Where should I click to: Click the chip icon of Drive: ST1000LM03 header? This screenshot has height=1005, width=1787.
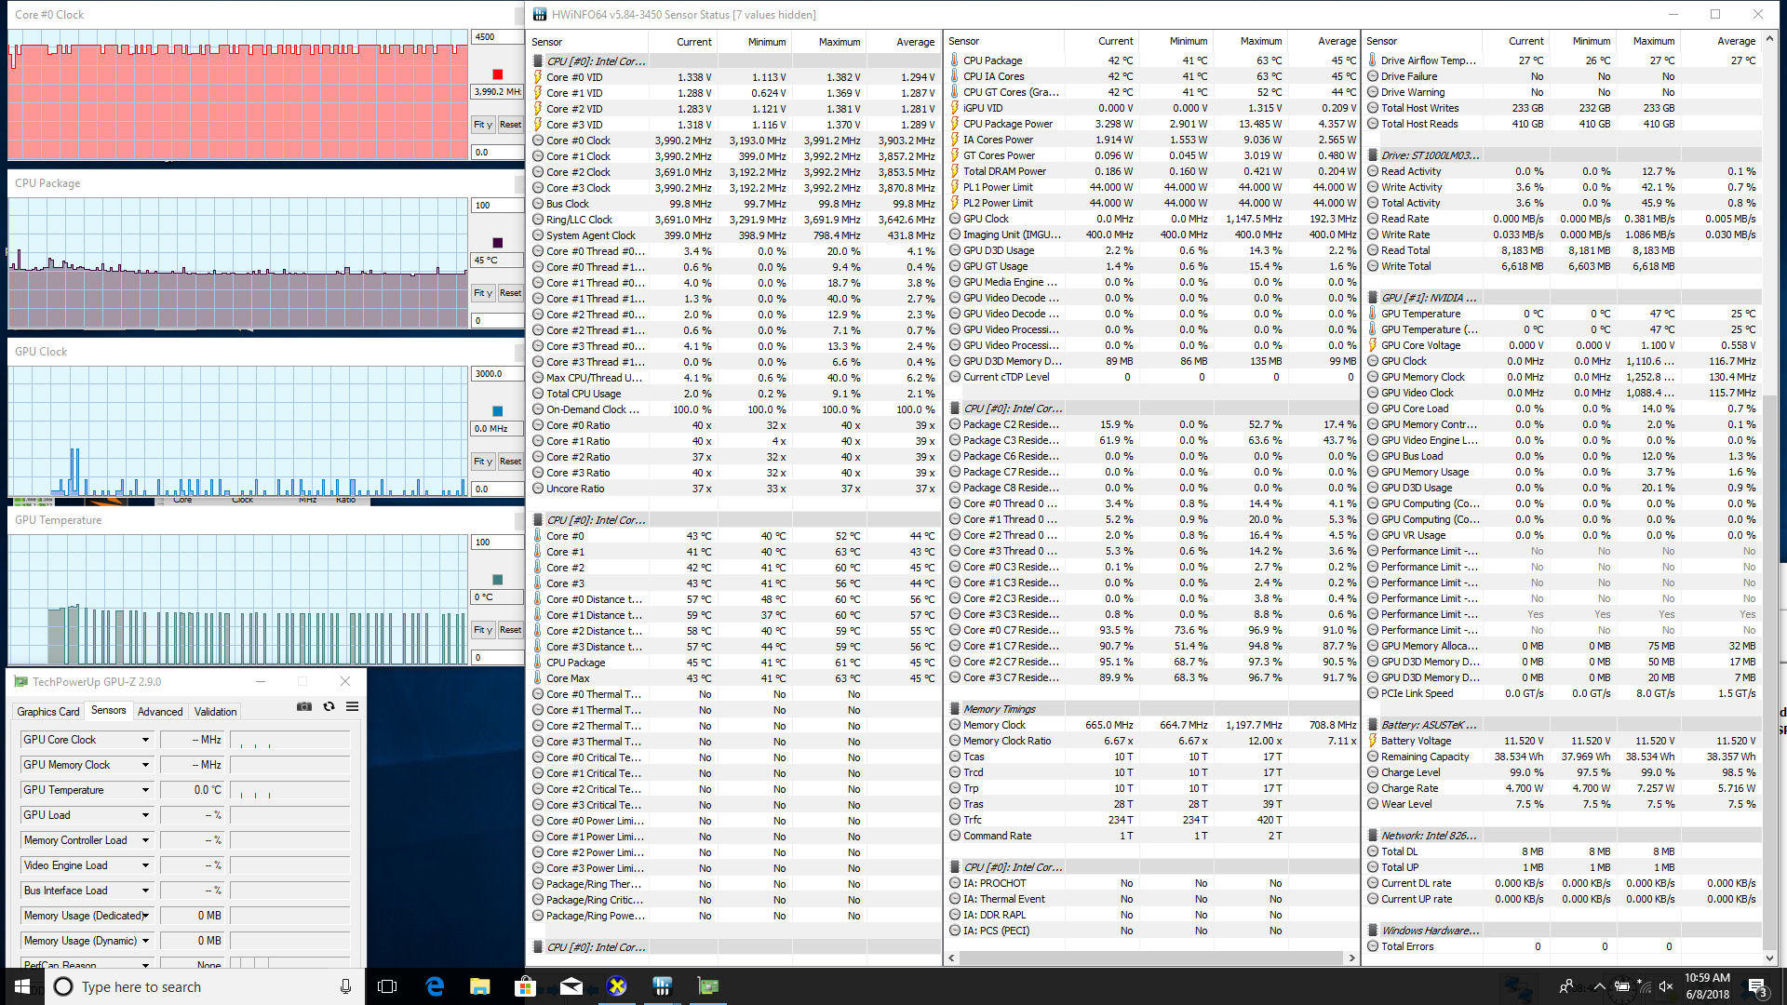[1373, 155]
